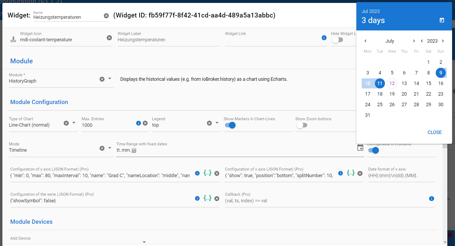This screenshot has height=246, width=455.
Task: Select July 31 in calendar
Action: point(368,115)
